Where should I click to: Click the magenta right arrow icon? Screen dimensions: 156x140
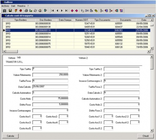[x=76, y=11]
